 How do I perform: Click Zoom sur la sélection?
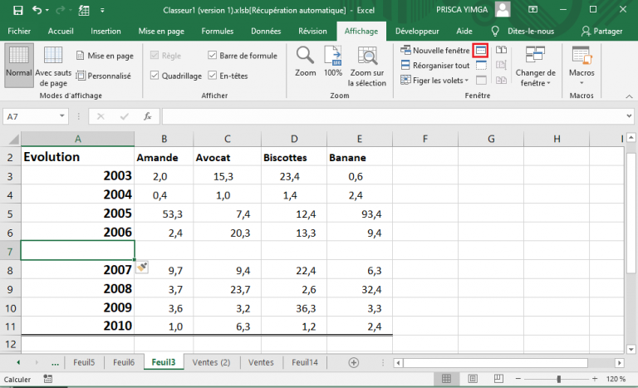[366, 66]
